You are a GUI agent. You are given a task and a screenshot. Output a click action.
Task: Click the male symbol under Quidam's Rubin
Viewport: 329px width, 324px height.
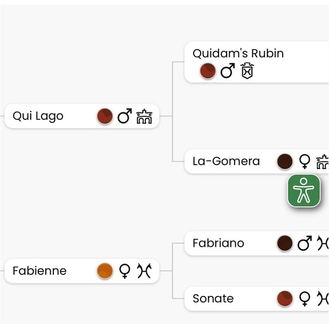point(228,71)
